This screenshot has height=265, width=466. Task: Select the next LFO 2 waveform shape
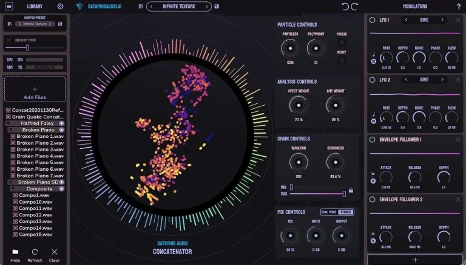tap(442, 80)
